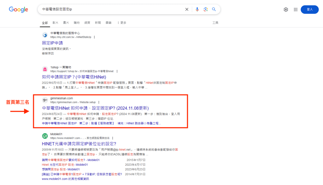Click the magnifier search icon
The height and width of the screenshot is (185, 323).
click(214, 9)
